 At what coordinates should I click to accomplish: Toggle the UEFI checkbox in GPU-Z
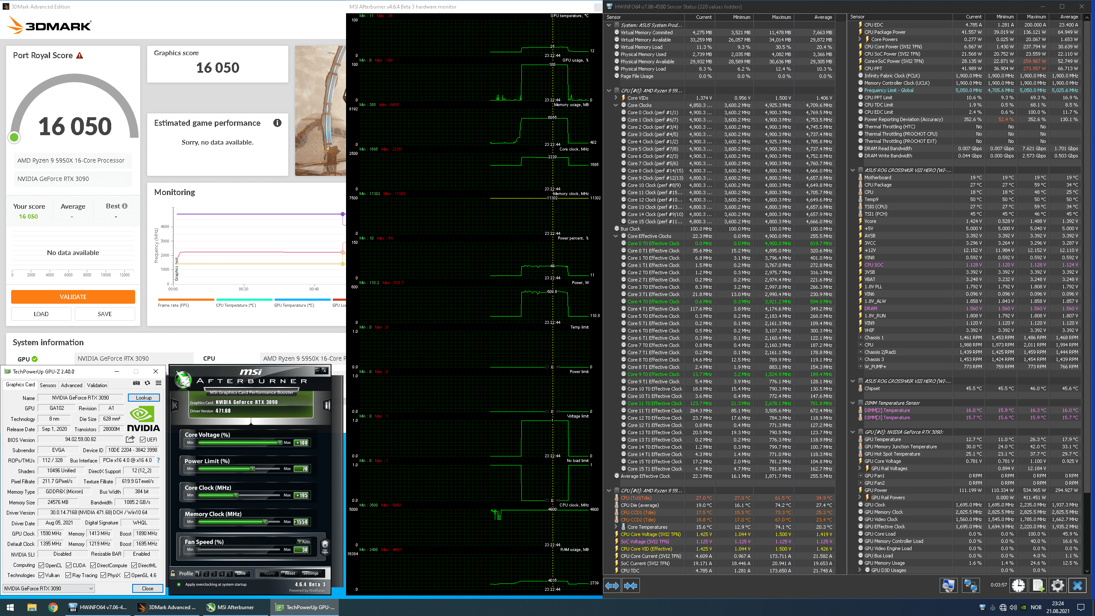143,439
